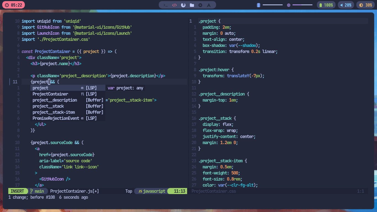Click the CPU usage bar

302,5
